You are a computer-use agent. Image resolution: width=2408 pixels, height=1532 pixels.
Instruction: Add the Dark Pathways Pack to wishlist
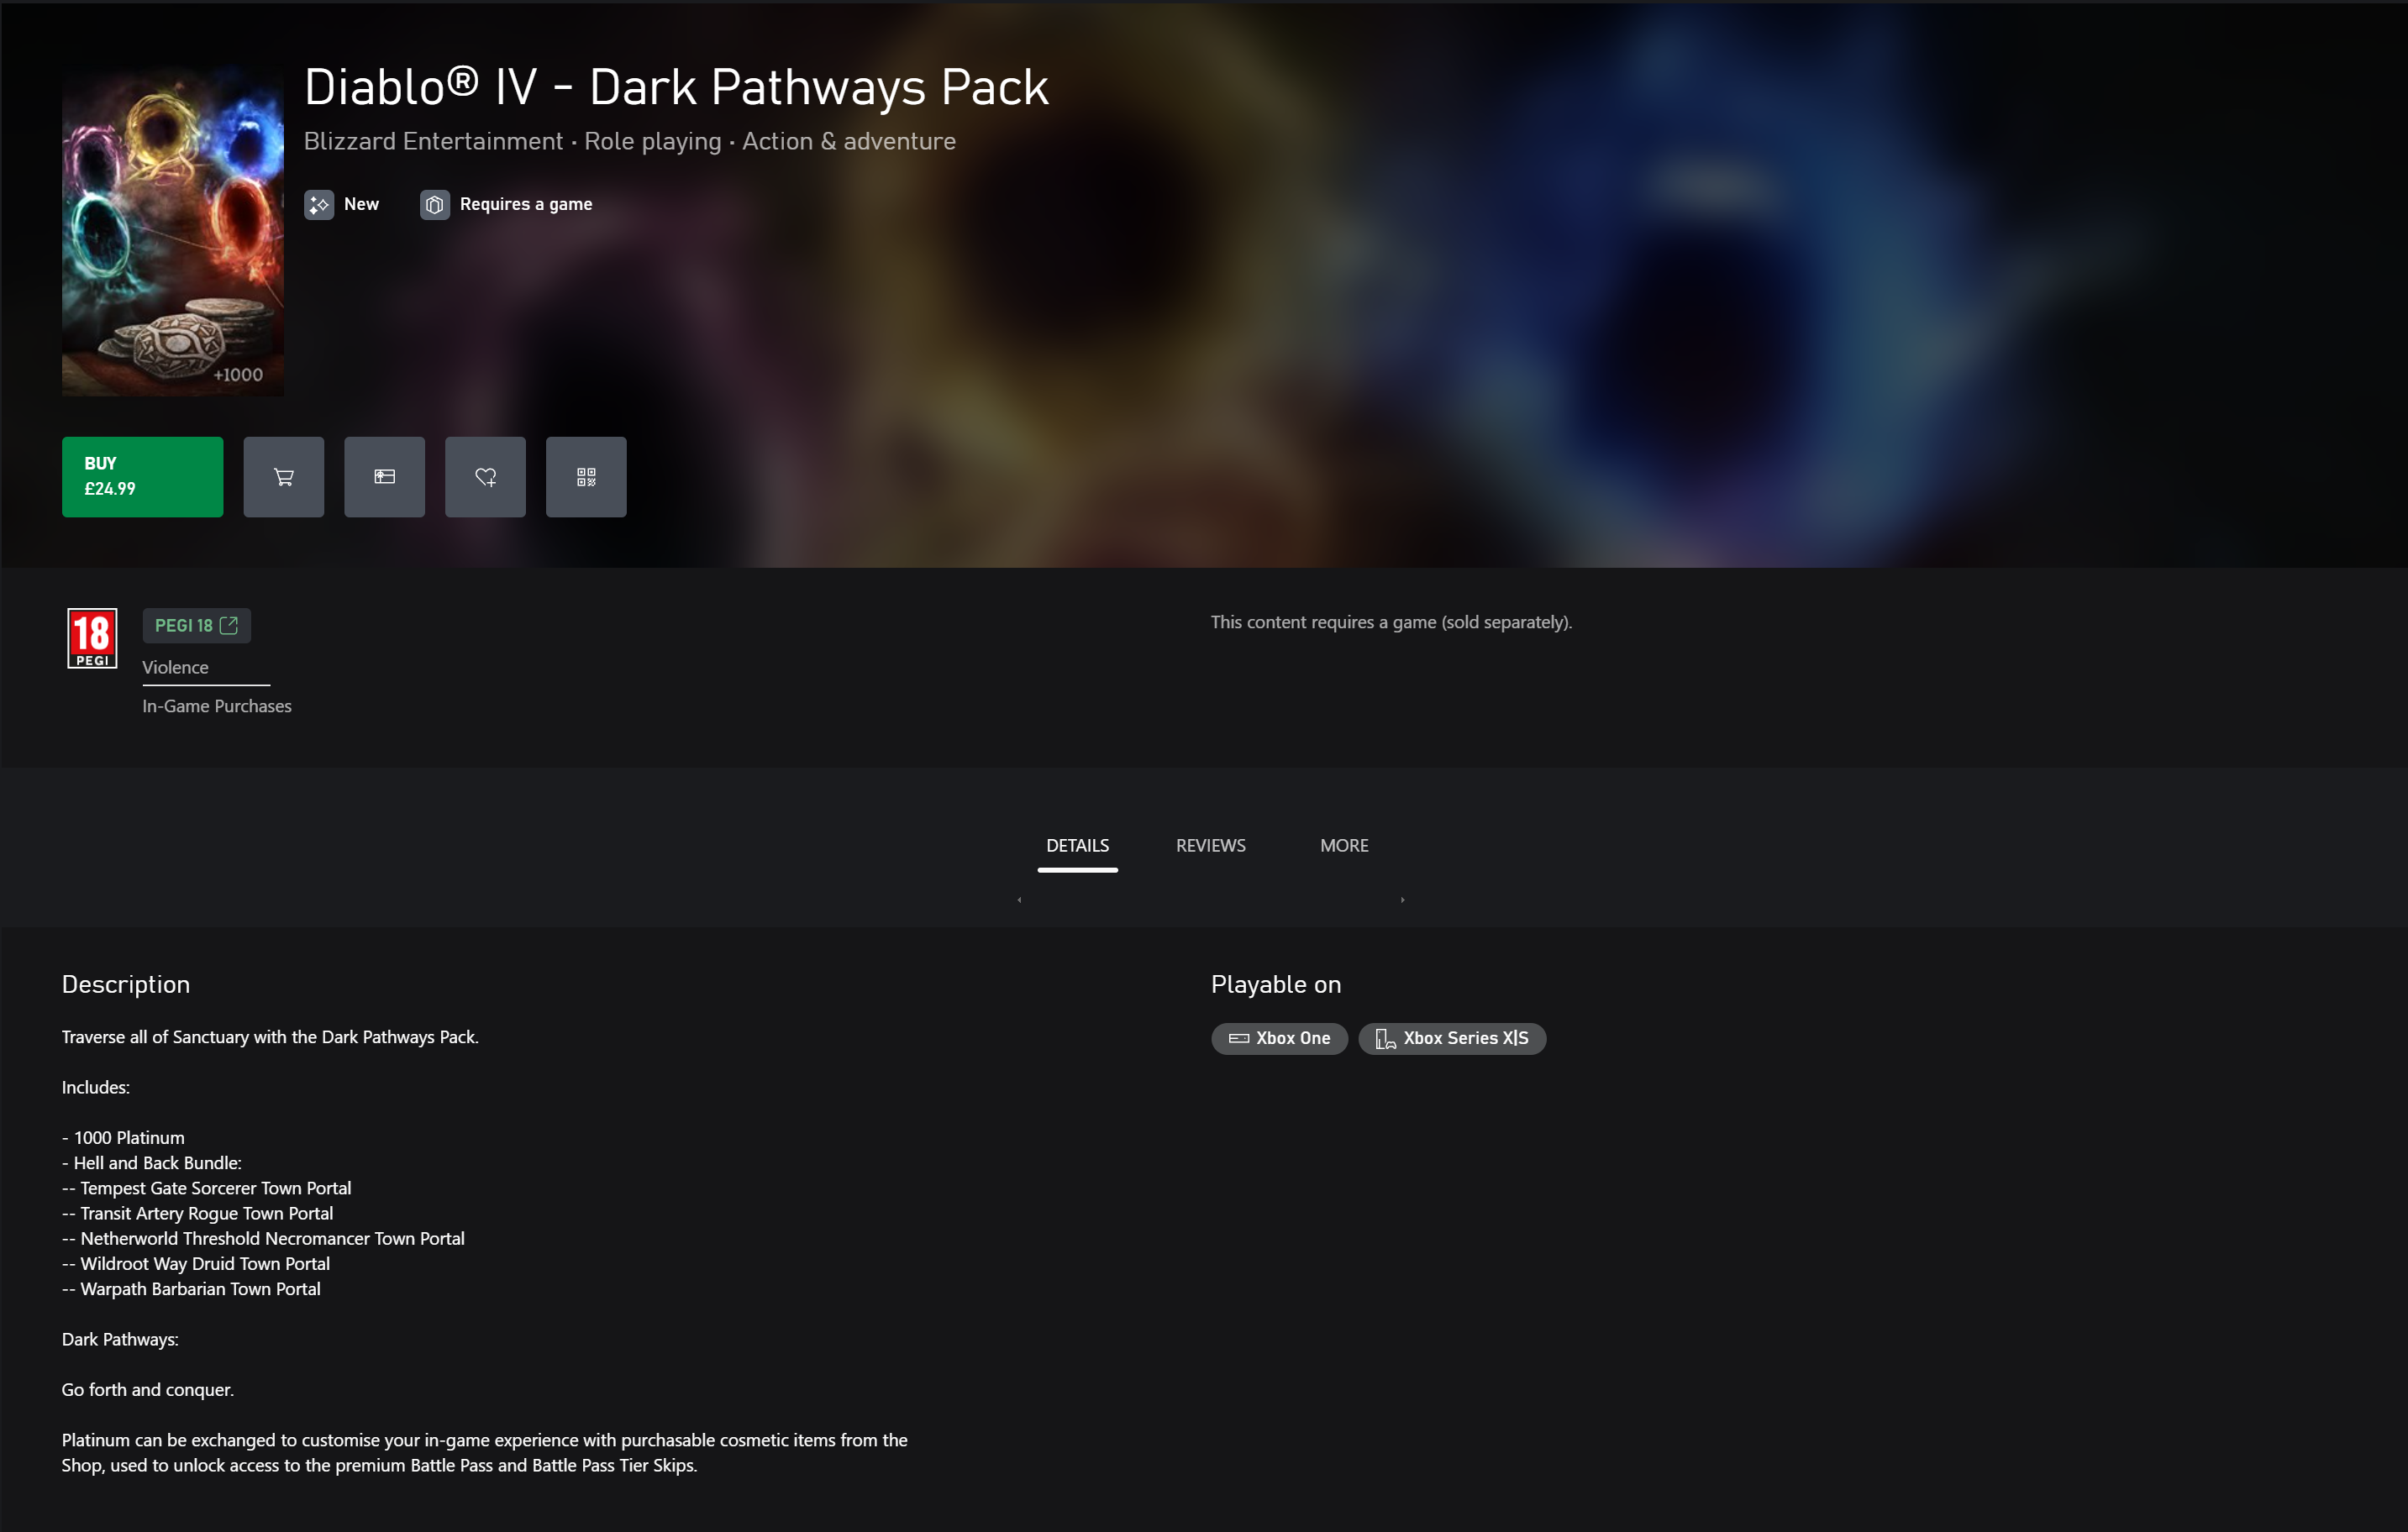pyautogui.click(x=485, y=477)
